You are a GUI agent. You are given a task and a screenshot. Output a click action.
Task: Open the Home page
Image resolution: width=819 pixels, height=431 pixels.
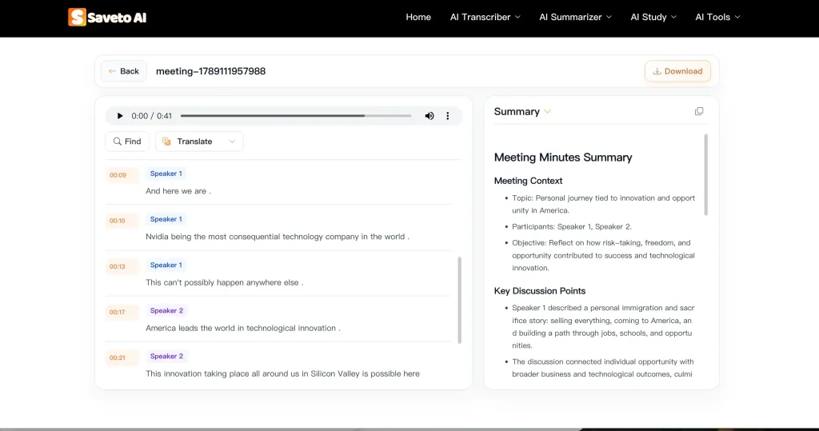tap(418, 18)
